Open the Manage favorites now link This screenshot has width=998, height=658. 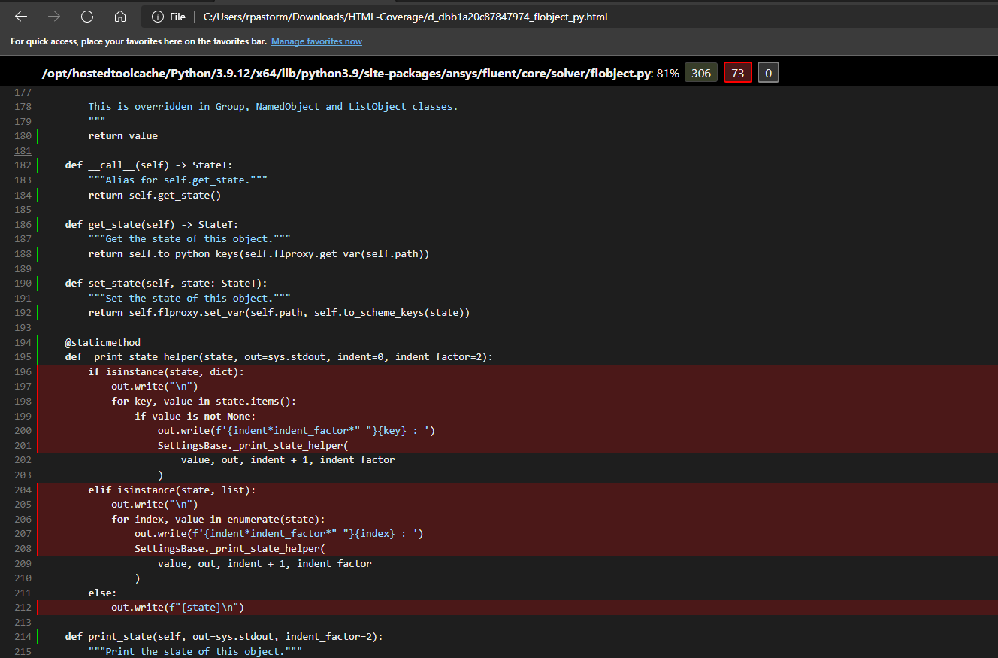click(316, 41)
